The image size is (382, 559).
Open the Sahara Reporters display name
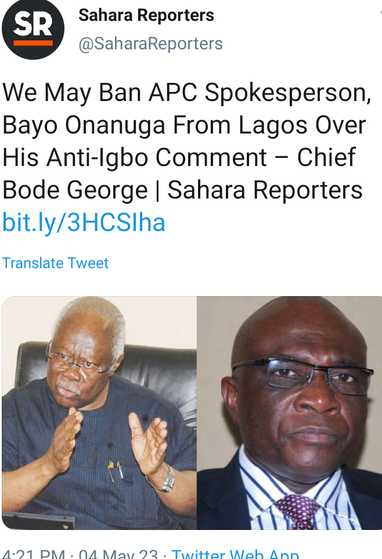click(x=146, y=15)
